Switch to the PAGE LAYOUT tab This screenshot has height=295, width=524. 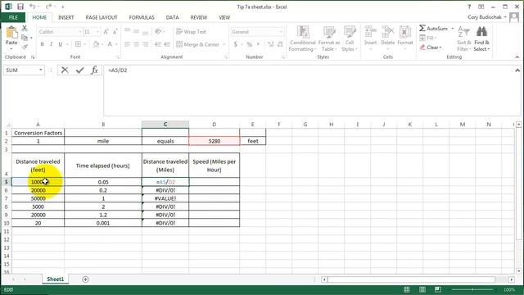click(102, 17)
